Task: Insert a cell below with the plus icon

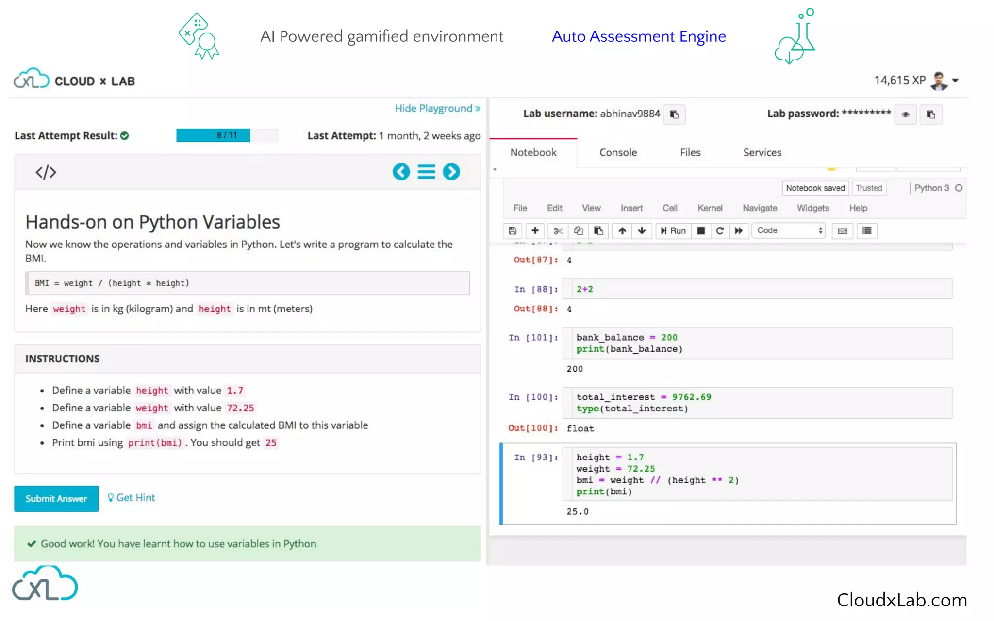Action: pyautogui.click(x=535, y=231)
